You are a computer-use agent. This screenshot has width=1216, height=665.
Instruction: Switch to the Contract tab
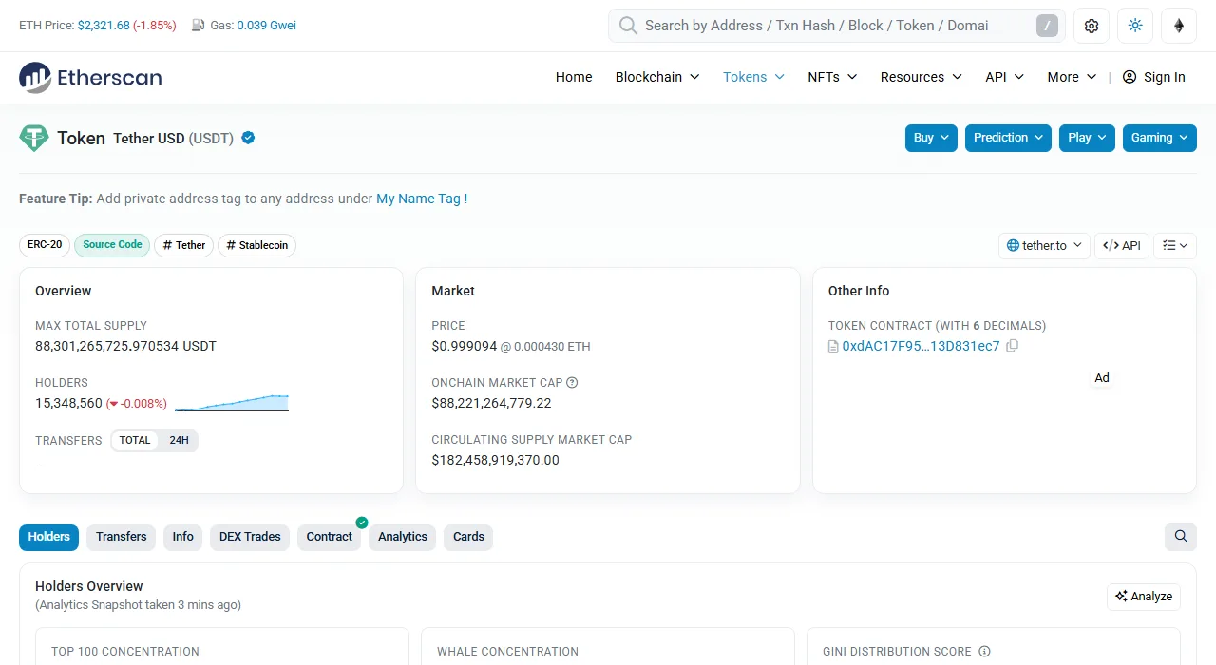click(x=330, y=537)
